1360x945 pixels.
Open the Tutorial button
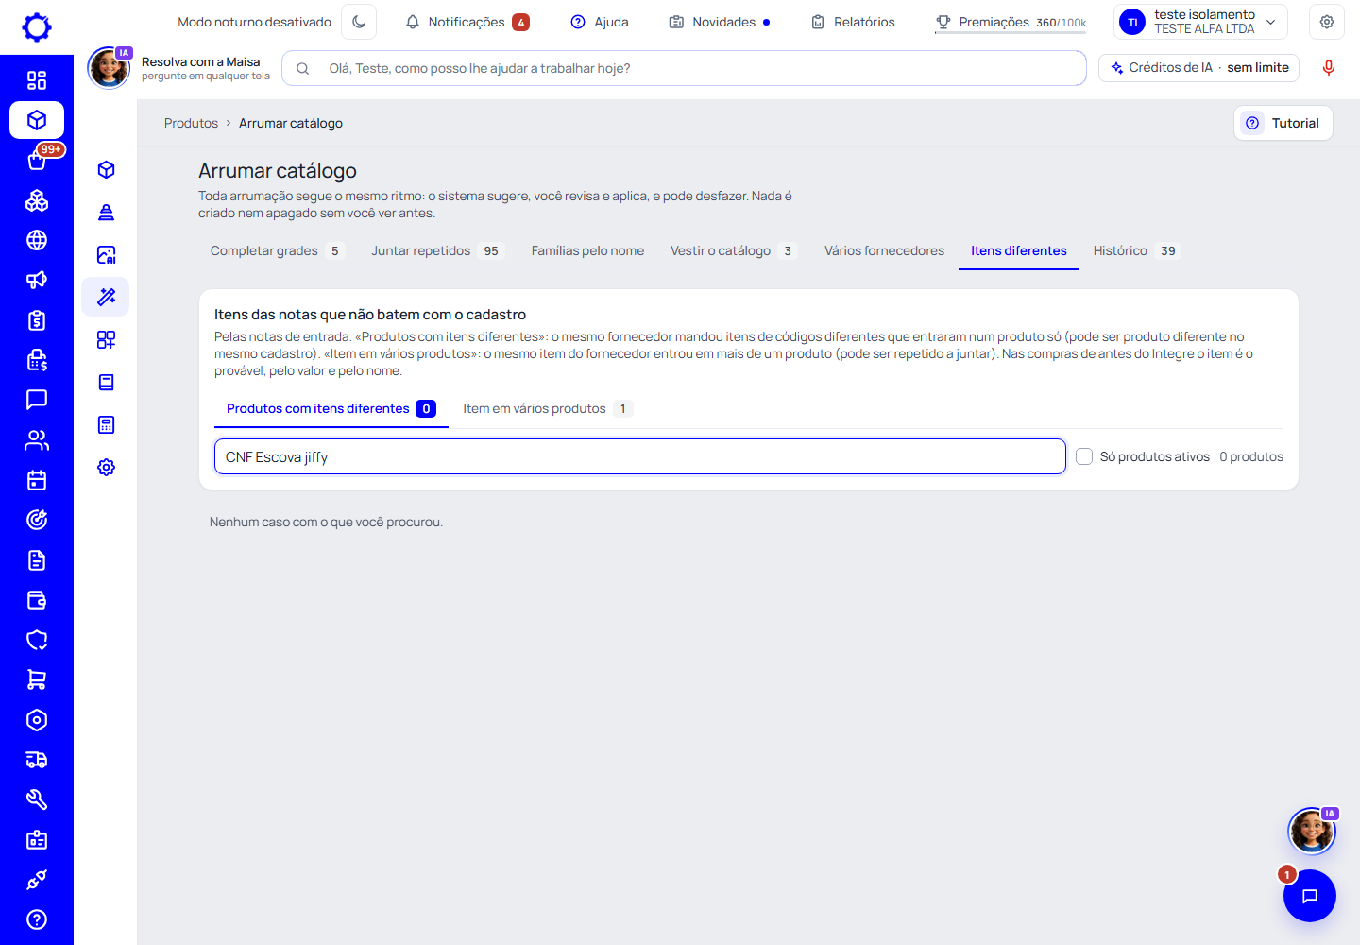pos(1283,123)
